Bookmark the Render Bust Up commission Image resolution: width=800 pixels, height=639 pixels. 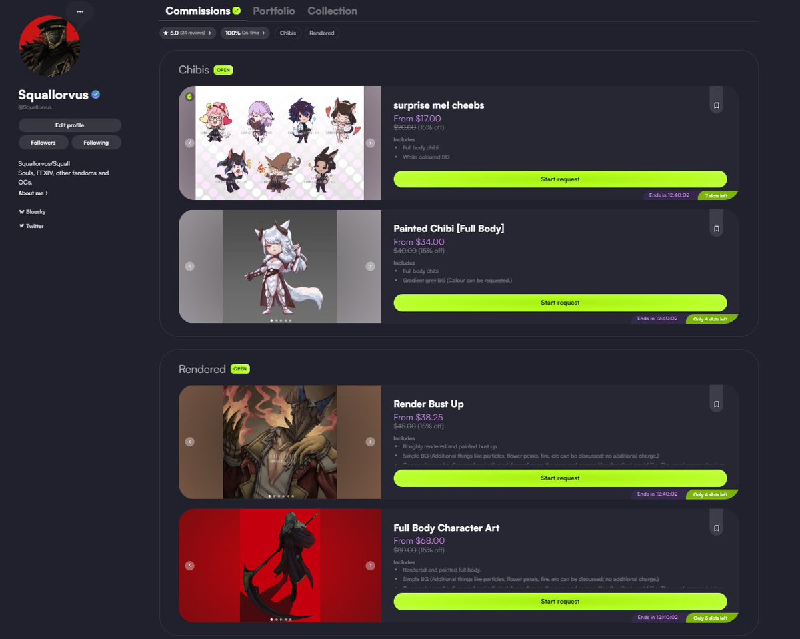pos(716,404)
